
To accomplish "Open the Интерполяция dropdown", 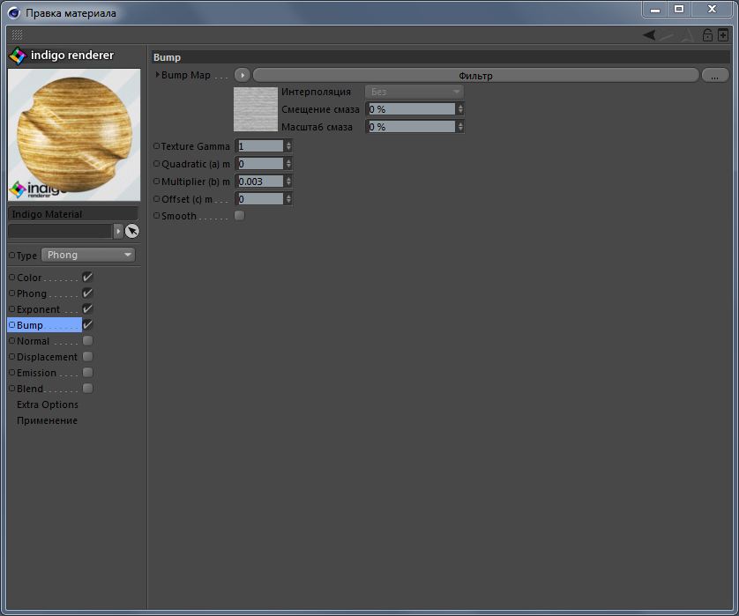I will pos(414,92).
